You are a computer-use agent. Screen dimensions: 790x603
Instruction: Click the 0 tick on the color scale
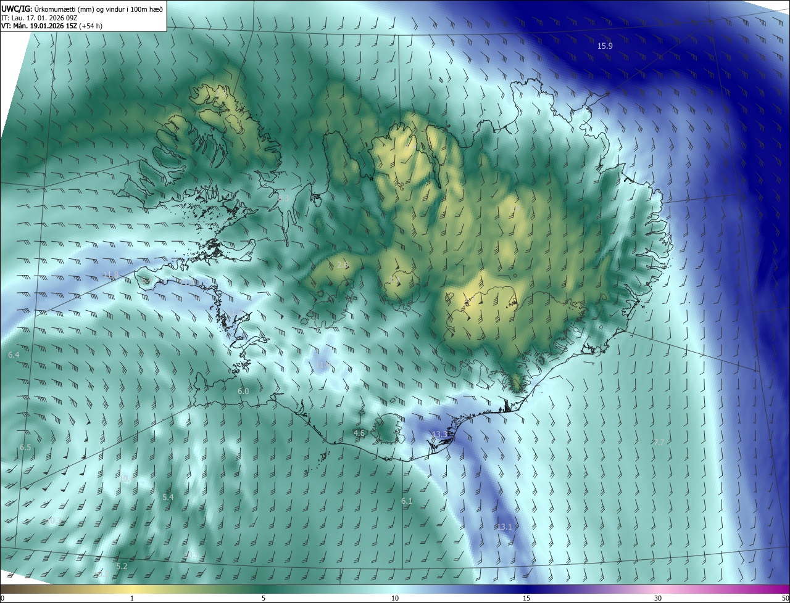point(2,598)
